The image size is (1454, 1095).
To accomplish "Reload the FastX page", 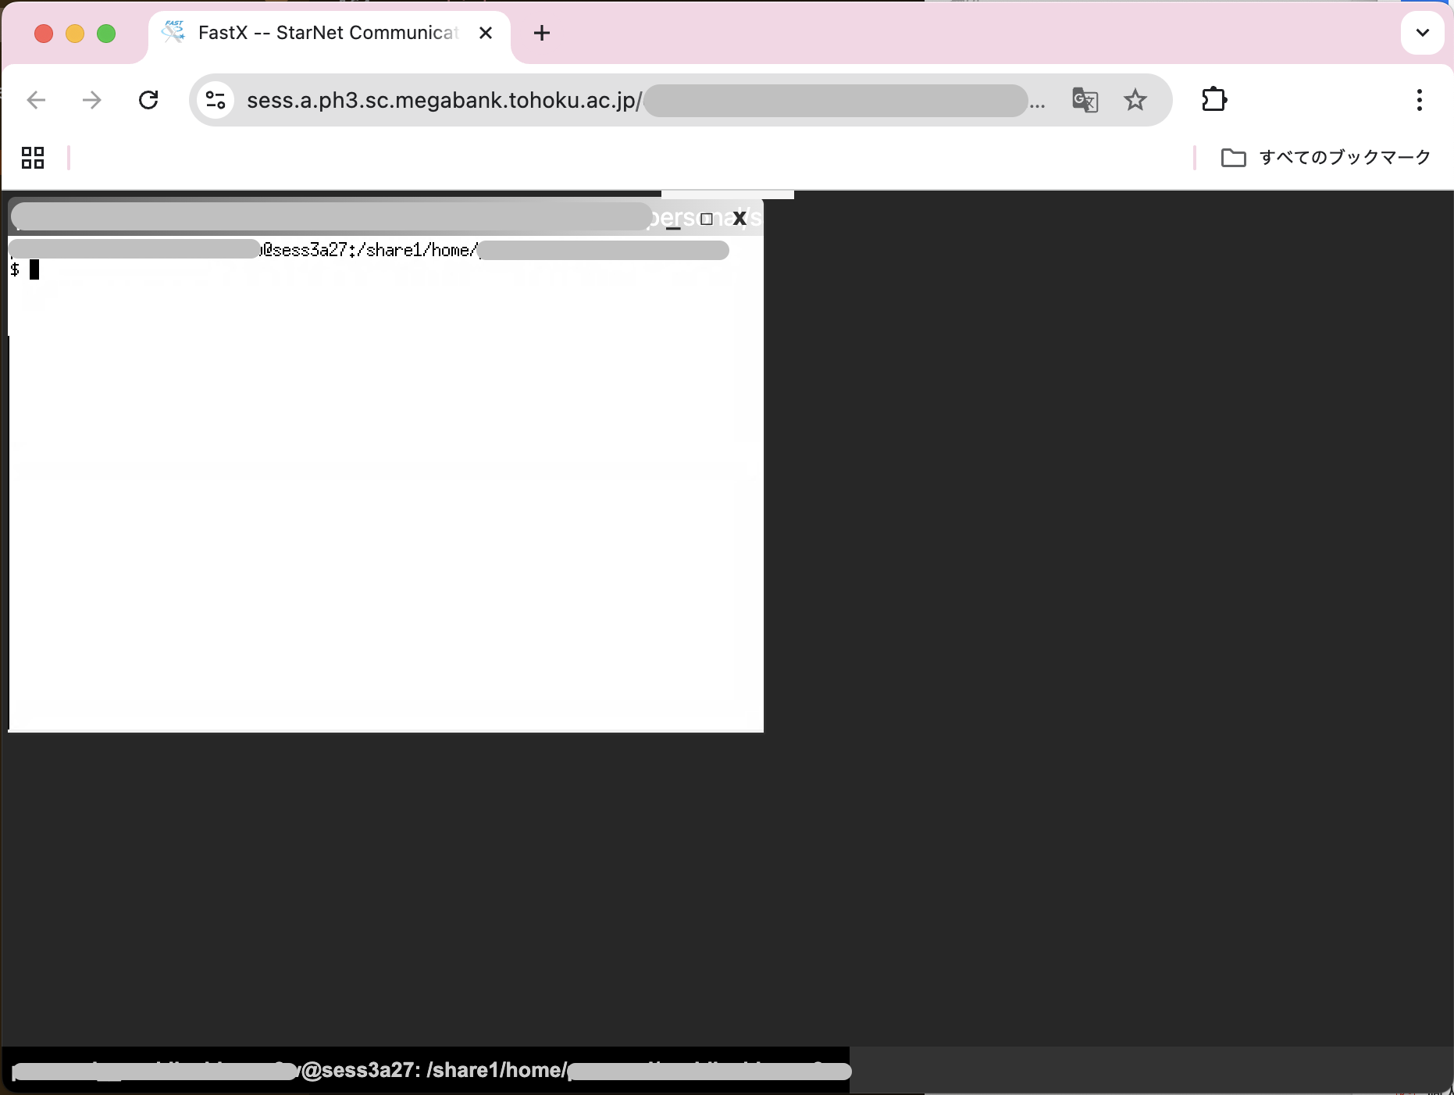I will pyautogui.click(x=148, y=100).
